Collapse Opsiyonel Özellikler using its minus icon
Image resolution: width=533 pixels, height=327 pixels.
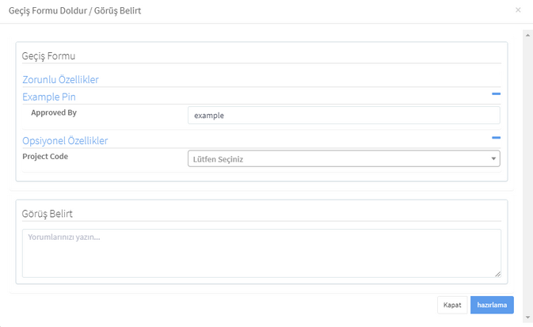(x=496, y=138)
